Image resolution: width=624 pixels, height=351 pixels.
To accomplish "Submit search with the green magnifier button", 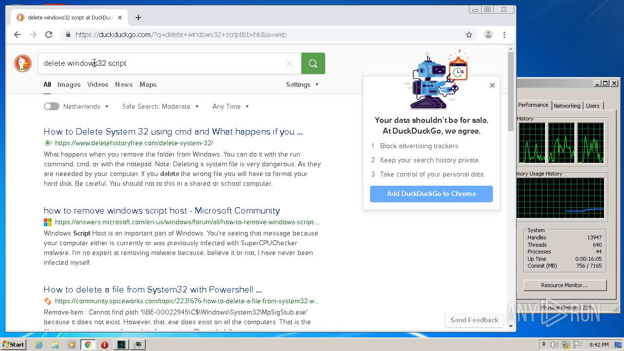I will 313,63.
